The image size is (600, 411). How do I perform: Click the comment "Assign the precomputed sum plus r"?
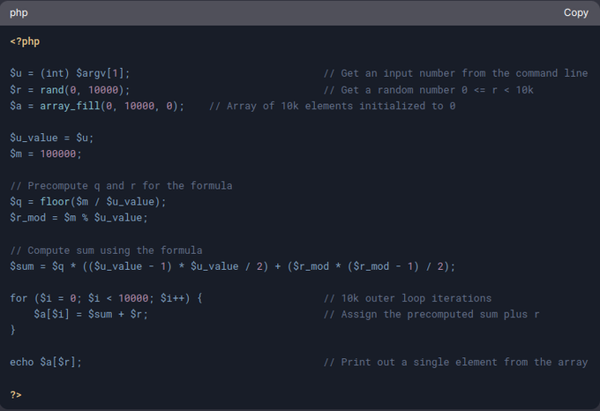point(431,314)
